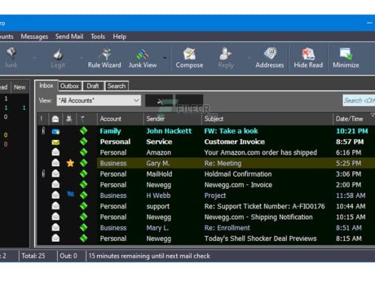Switch to the Inbox tab

(x=46, y=86)
